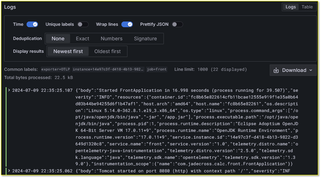The height and width of the screenshot is (178, 321).
Task: Click the 2024-07-09 22:35:25.107 timestamp
Action: (x=42, y=90)
